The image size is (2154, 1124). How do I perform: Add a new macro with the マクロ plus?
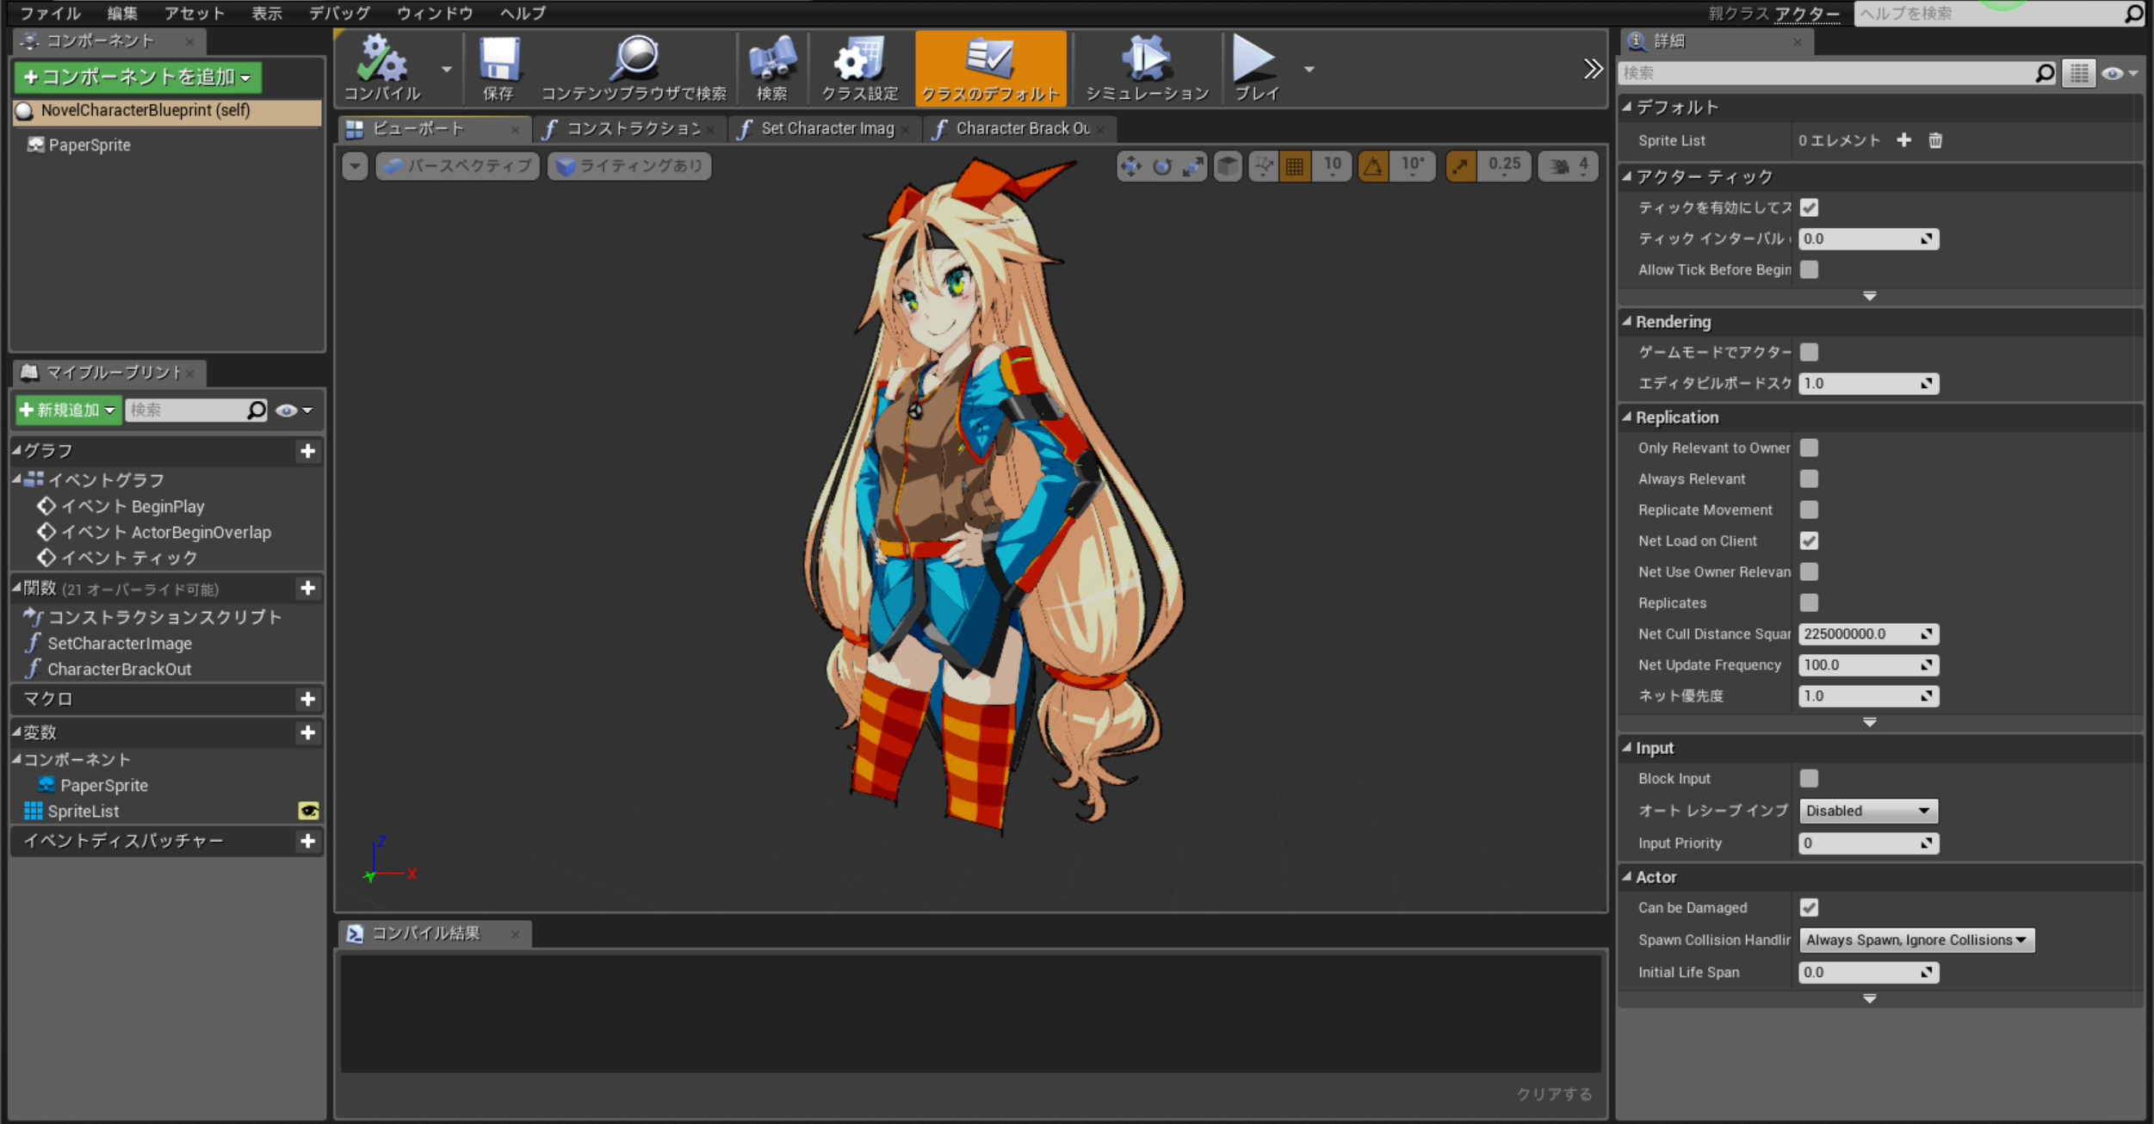coord(307,699)
